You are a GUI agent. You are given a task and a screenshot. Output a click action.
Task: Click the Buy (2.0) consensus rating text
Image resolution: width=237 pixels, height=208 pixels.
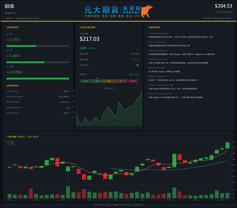[x=134, y=75]
